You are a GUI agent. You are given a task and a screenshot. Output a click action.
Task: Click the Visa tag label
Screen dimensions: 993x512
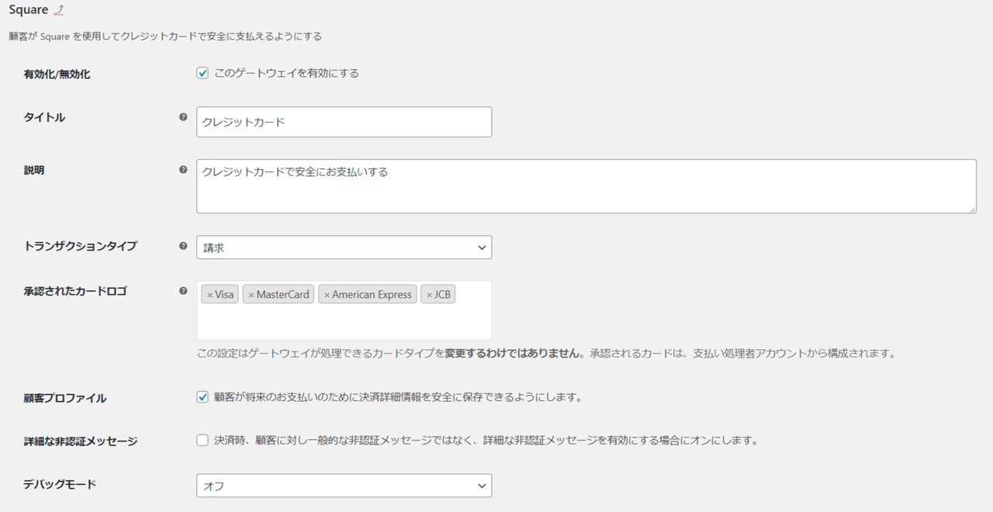click(x=224, y=295)
